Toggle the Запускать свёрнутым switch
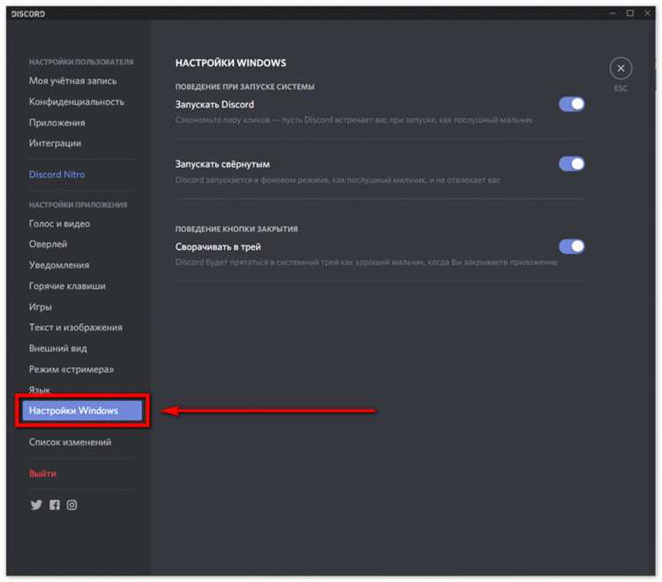Viewport: 662px width, 582px height. point(572,164)
